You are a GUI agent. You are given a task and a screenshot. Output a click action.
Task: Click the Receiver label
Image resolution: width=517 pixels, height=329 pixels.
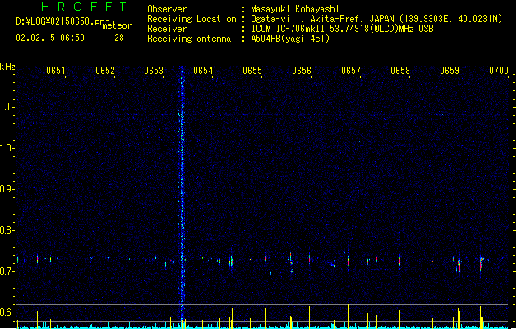coord(167,29)
